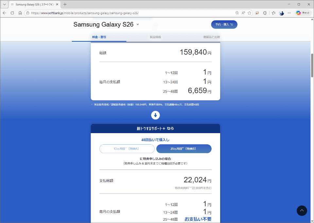Go back using the browser back arrow

4,13
